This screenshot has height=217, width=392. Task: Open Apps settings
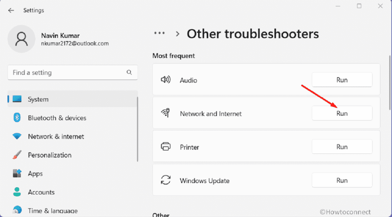coord(72,173)
